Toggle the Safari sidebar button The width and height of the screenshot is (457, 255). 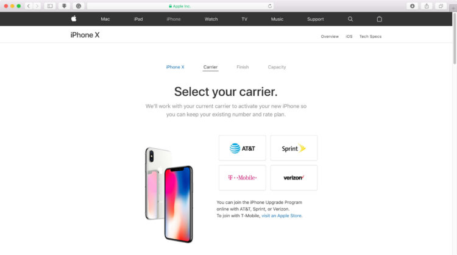(x=50, y=6)
